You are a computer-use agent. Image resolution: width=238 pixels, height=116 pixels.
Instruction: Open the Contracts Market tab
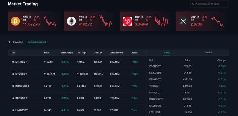37,42
